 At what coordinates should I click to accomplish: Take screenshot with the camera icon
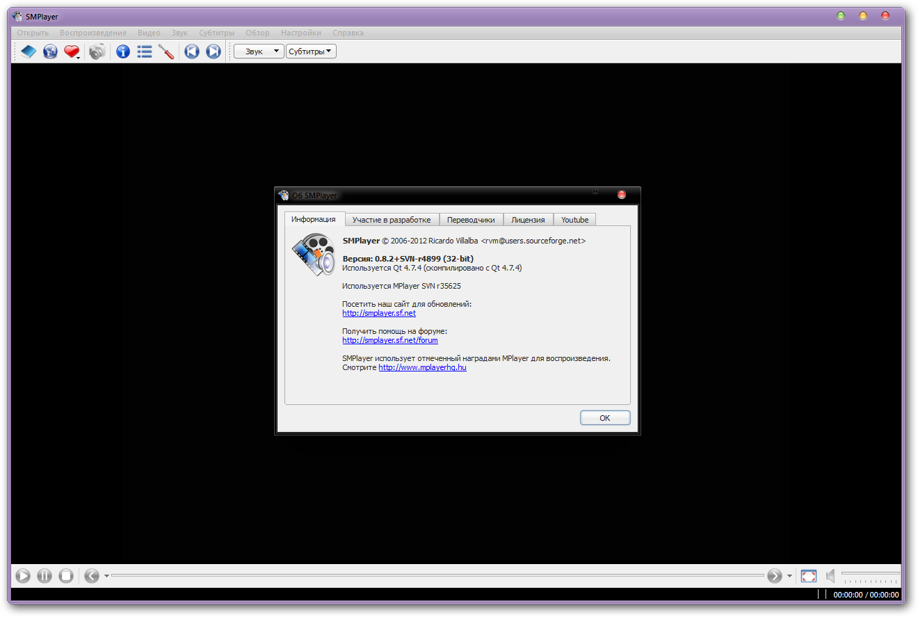[97, 51]
